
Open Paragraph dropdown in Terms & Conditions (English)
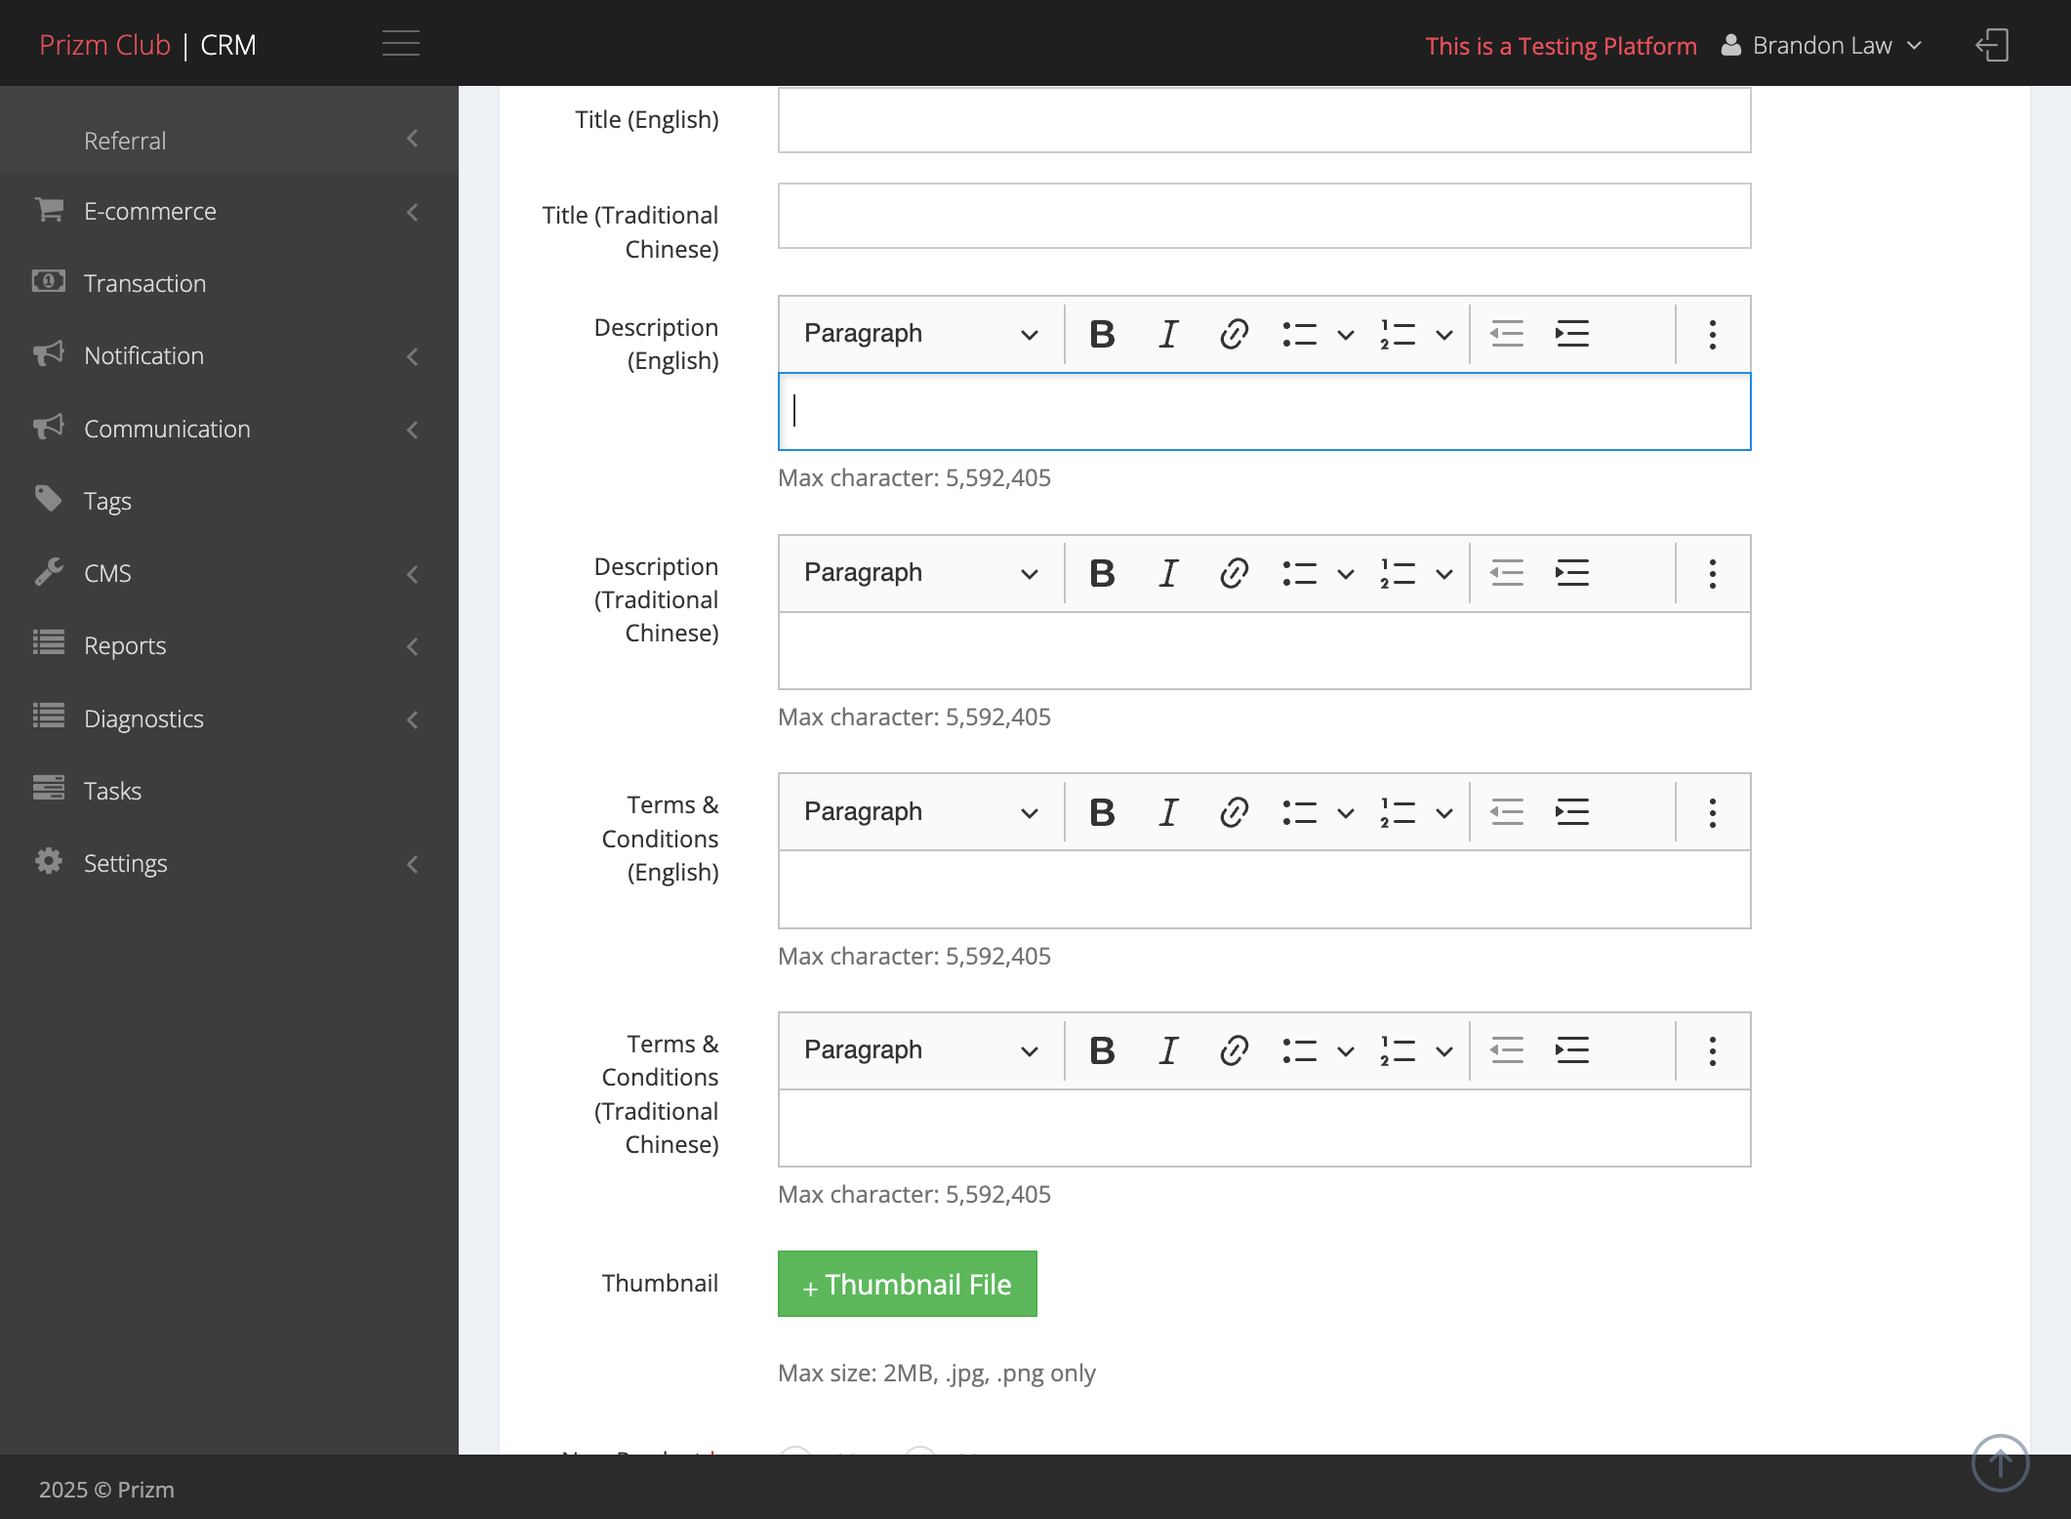[x=919, y=812]
